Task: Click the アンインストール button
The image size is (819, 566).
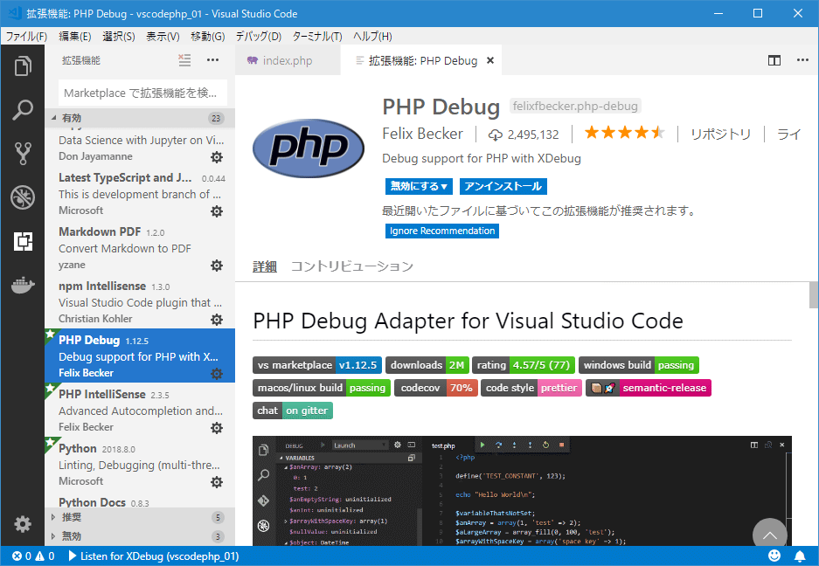Action: pyautogui.click(x=503, y=186)
